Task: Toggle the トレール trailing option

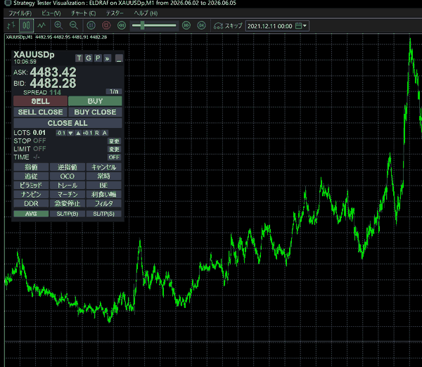Action: point(68,186)
